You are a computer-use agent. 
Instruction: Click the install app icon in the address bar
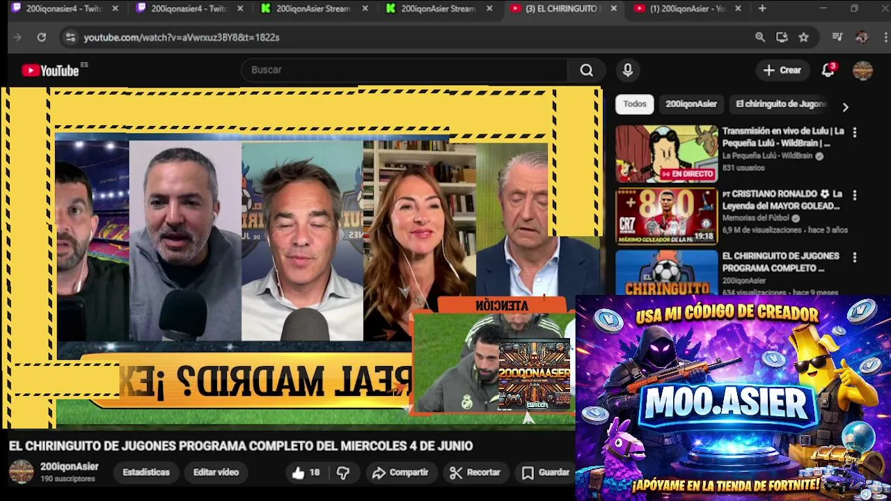coord(782,38)
